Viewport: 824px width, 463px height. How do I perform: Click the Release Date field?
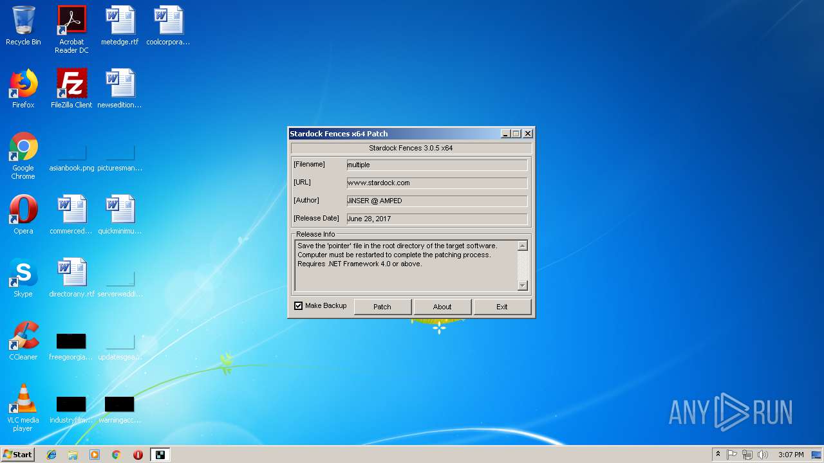coord(437,219)
